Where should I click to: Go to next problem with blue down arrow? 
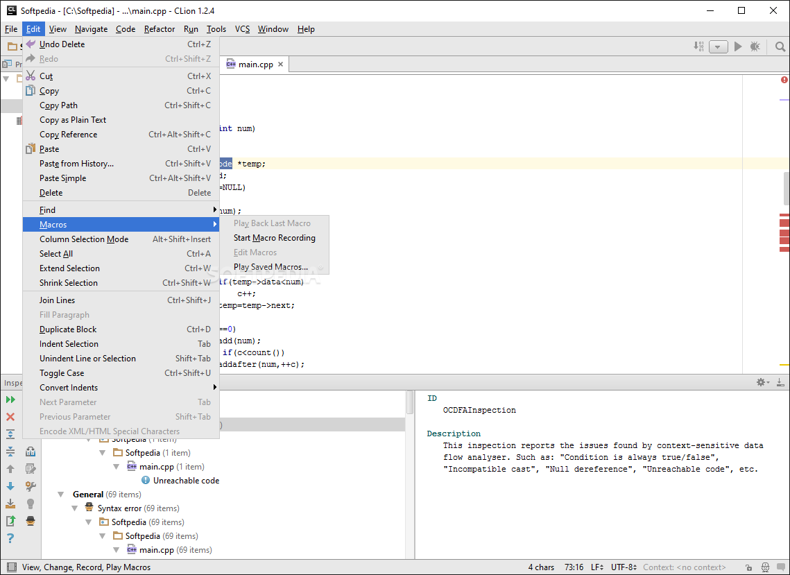(x=10, y=486)
